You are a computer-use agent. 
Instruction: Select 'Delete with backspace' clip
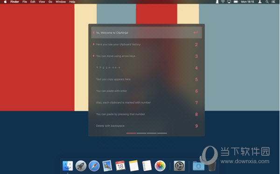pos(147,126)
